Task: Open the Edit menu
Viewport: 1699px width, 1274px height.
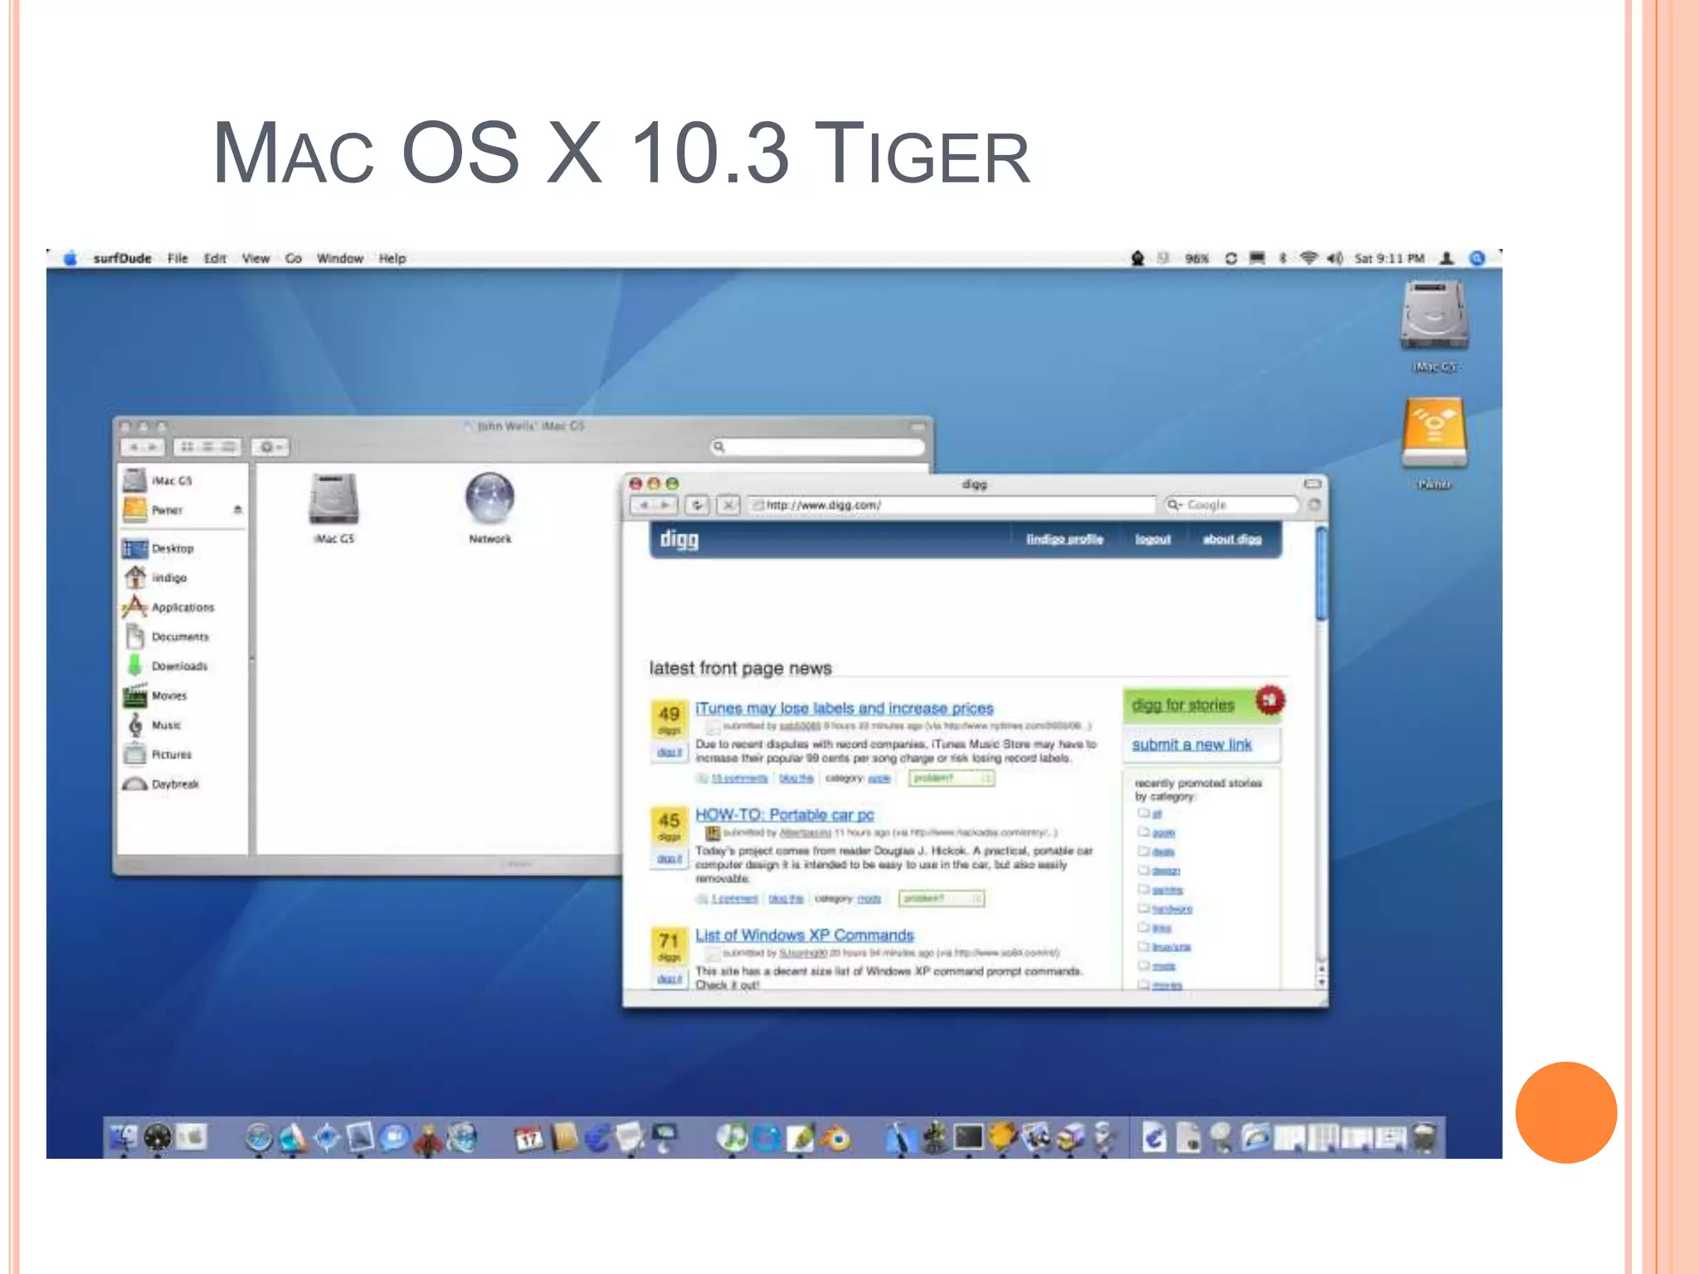Action: tap(215, 258)
